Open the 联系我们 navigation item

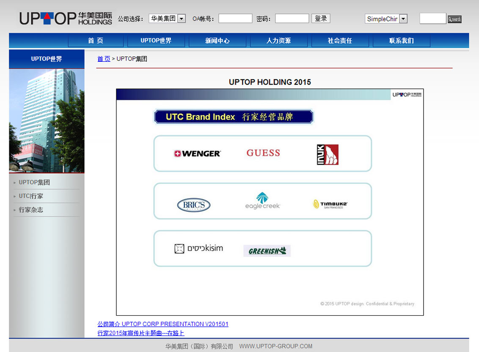402,41
